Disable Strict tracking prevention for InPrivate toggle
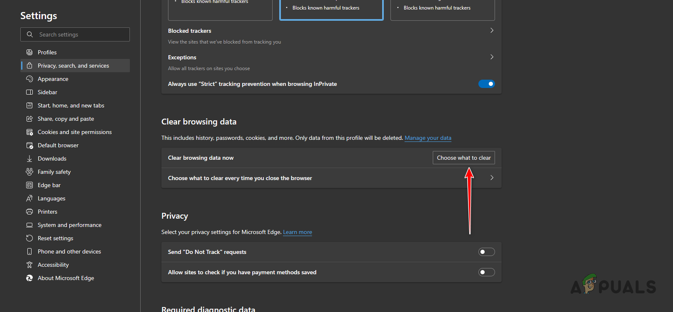This screenshot has height=312, width=673. tap(486, 84)
